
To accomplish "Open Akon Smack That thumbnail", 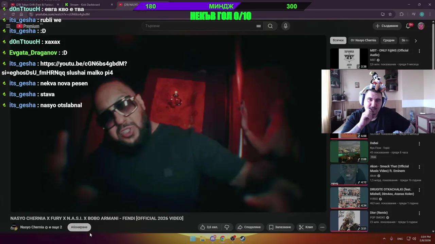I will 349,175.
